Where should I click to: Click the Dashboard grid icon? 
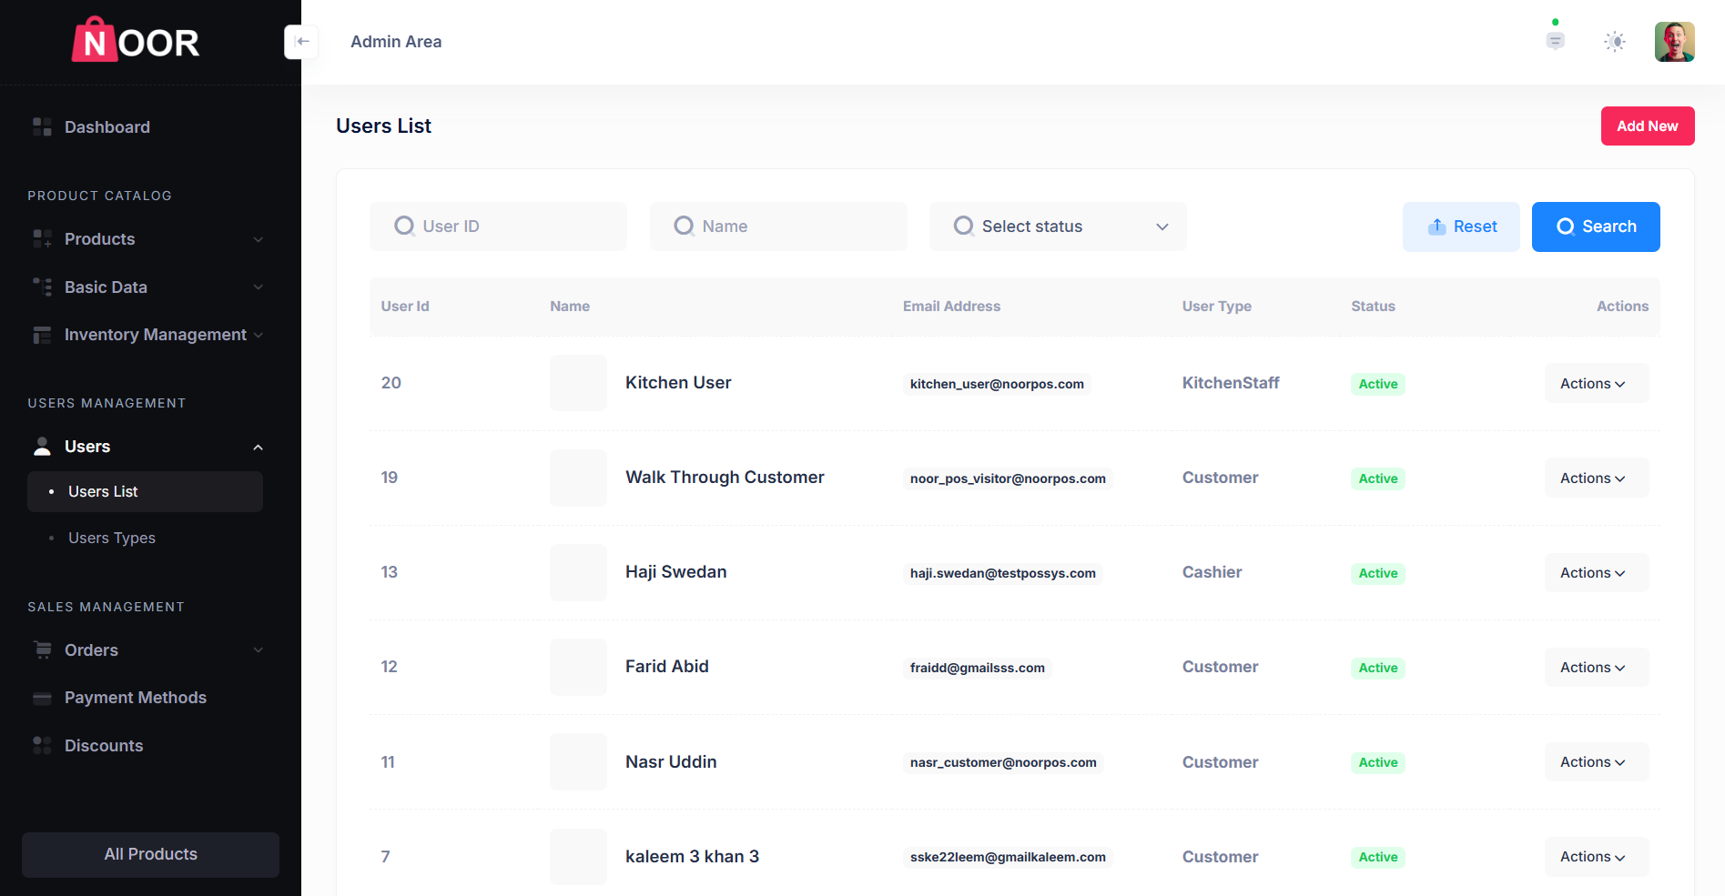pyautogui.click(x=42, y=127)
